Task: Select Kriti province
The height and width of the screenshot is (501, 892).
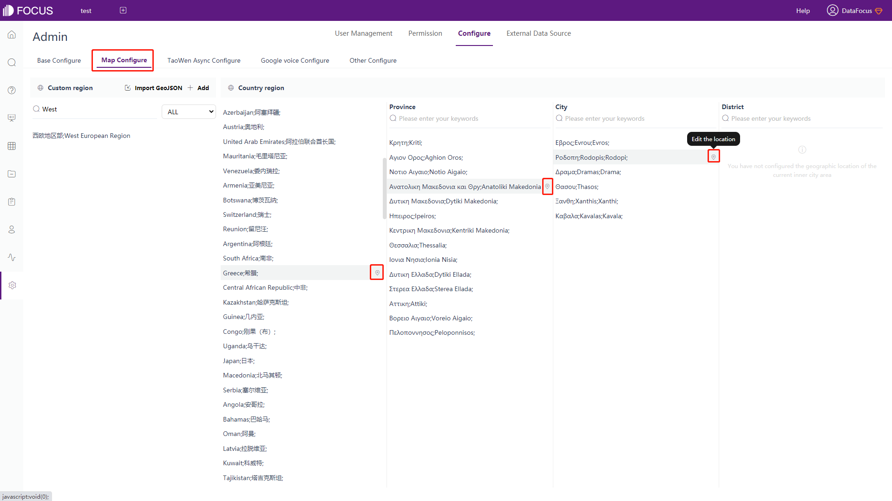Action: (x=406, y=143)
